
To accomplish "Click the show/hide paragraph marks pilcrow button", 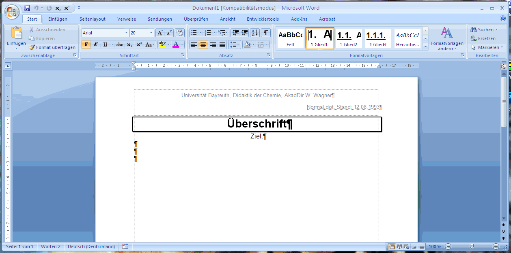I will (265, 33).
